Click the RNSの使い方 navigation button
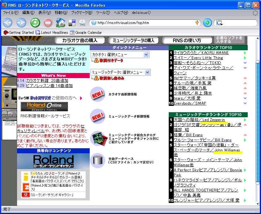 pos(187,40)
